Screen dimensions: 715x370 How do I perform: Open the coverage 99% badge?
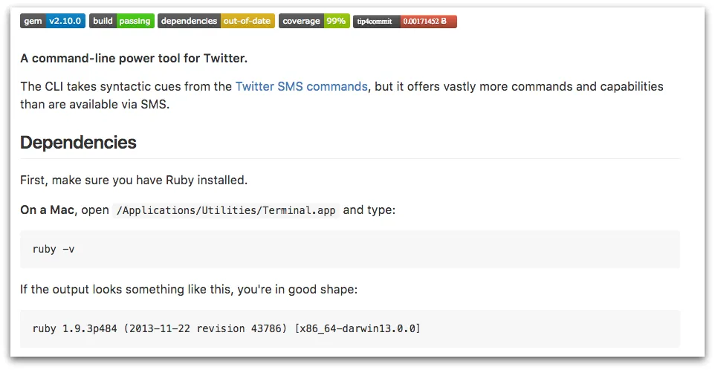click(x=314, y=21)
